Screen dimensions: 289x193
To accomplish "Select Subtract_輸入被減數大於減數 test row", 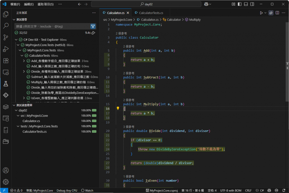I will pos(55,77).
